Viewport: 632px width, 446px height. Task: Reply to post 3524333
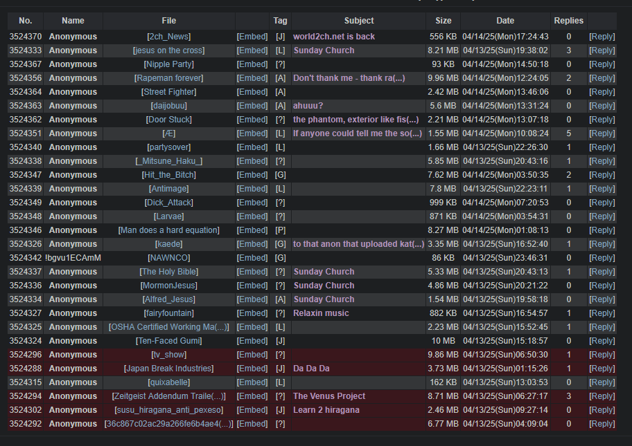click(x=602, y=50)
